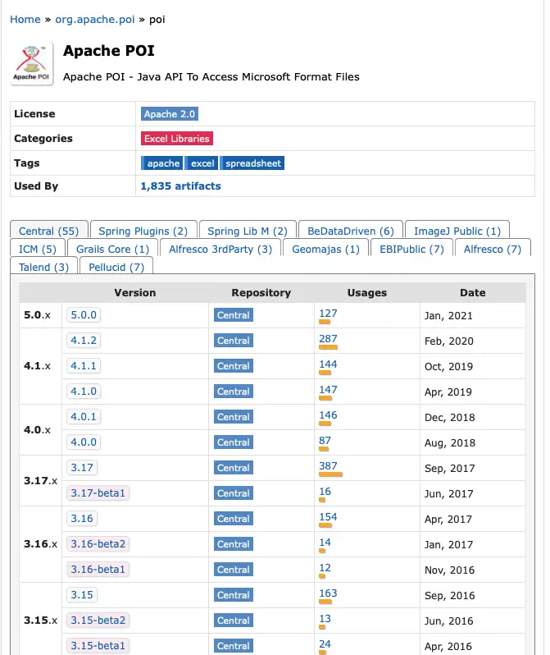This screenshot has width=550, height=655.
Task: Switch to the Alfresco 3rdParty (3) tab
Action: [220, 249]
